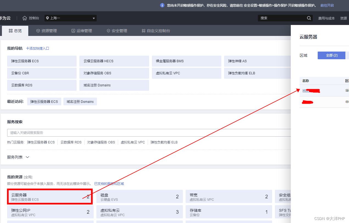Open 弹性伸缩 AS navigation shortcut
This screenshot has height=223, width=349.
pos(257,61)
